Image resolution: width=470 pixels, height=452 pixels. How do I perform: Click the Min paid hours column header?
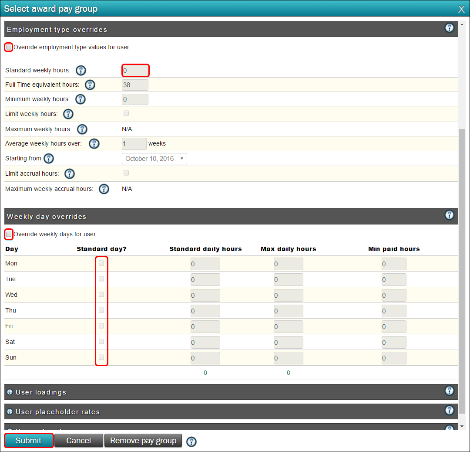tap(394, 249)
